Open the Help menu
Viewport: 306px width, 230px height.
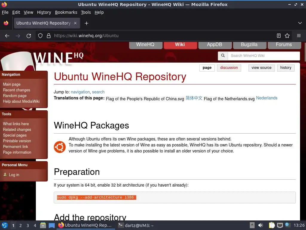[x=99, y=12]
